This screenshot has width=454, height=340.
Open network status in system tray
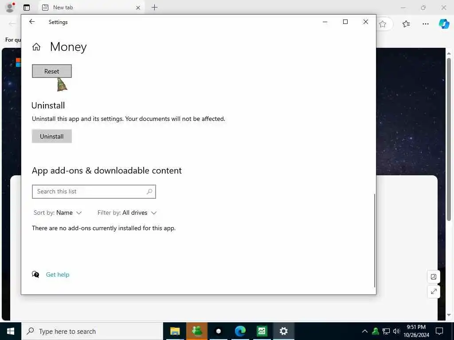pos(386,331)
